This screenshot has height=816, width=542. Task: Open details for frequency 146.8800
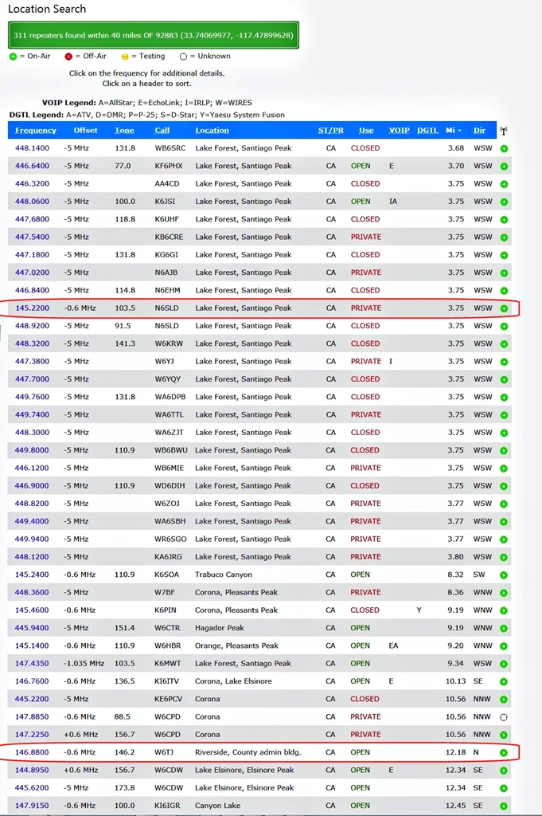[x=32, y=752]
